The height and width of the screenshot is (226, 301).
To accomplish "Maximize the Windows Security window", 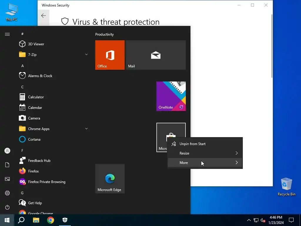I will point(252,5).
